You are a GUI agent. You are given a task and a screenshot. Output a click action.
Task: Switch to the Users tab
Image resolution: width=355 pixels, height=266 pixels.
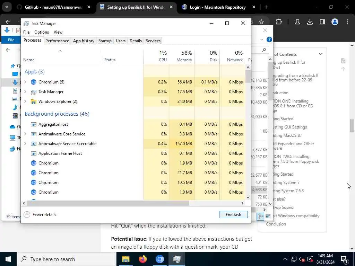pyautogui.click(x=120, y=41)
